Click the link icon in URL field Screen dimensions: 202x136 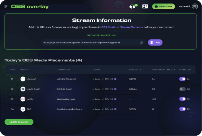[142, 42]
